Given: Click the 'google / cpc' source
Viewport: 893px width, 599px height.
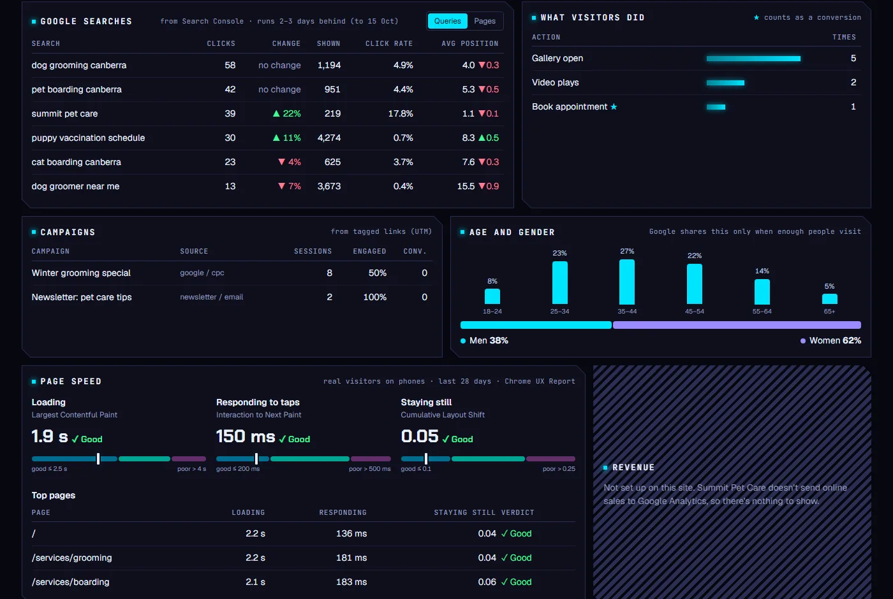Looking at the screenshot, I should click(x=202, y=273).
